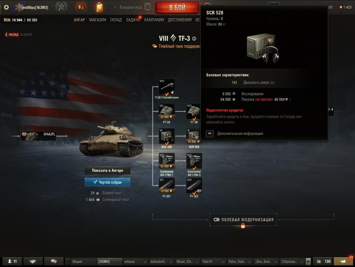355x267 pixels.
Task: Open the ПОЛЕВАЯ МОДЕРНИЗАЦИЯ panel
Action: (243, 220)
